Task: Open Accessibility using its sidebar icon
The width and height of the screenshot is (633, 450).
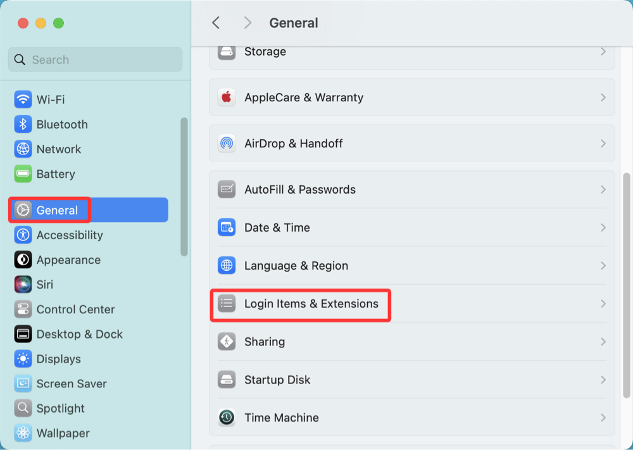Action: [x=23, y=235]
